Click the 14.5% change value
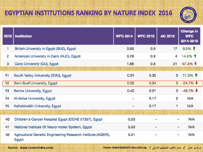Screen dimensions: 203x152 pyautogui.click(x=187, y=56)
